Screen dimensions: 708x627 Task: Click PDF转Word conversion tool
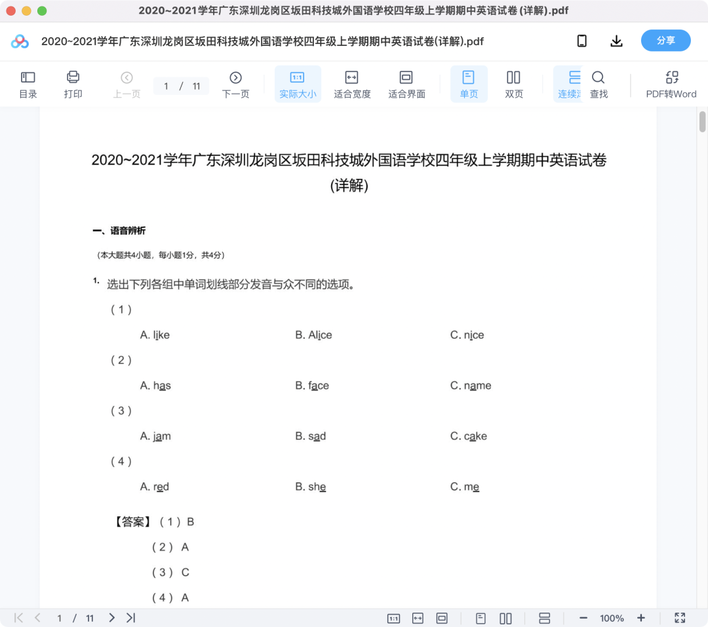pyautogui.click(x=671, y=85)
